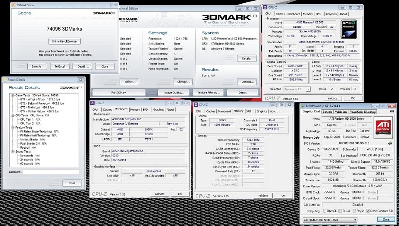Switch to the Sensors tab in GPU-Z

(x=327, y=112)
